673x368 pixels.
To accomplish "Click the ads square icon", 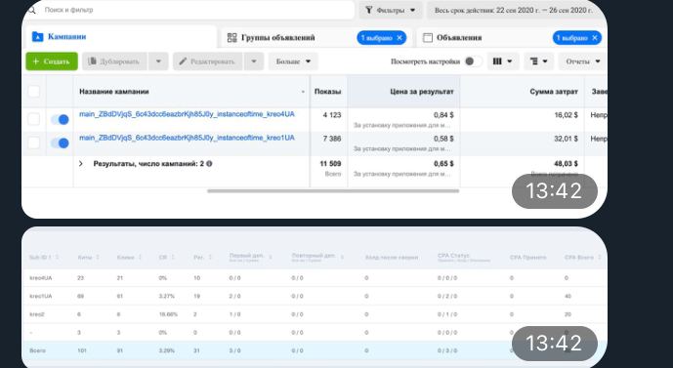I will click(x=428, y=38).
